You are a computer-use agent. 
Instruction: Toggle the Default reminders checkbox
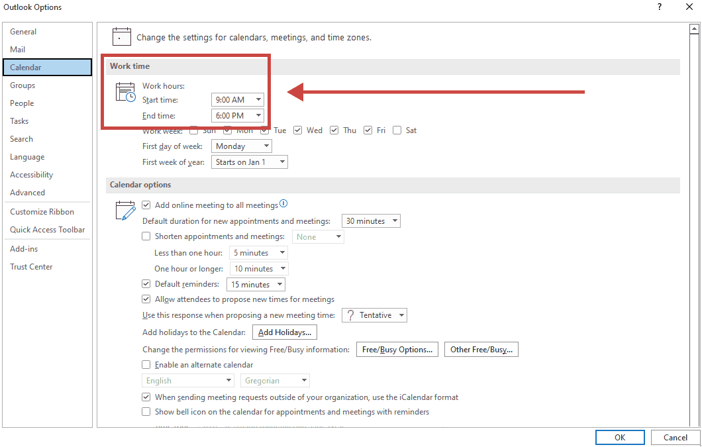coord(146,284)
